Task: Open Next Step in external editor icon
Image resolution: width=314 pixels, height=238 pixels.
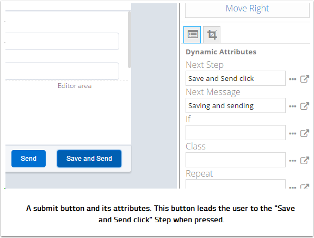Action: point(305,79)
